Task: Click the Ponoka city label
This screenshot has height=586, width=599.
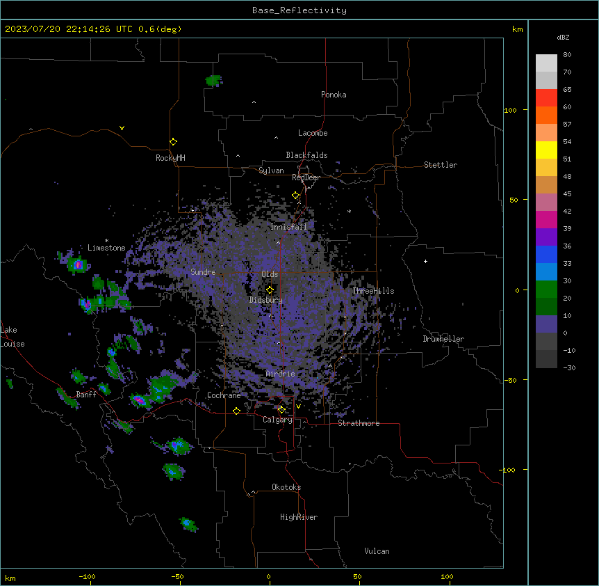Action: tap(334, 95)
